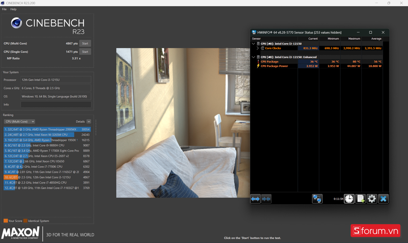
Task: Start the CPU Multi Core test
Action: point(85,44)
